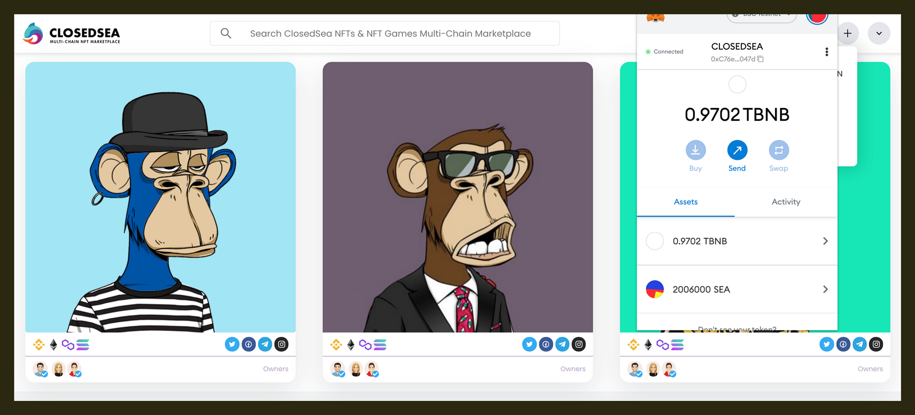915x415 pixels.
Task: Open the 0.9702 TBNB asset row
Action: pyautogui.click(x=737, y=241)
